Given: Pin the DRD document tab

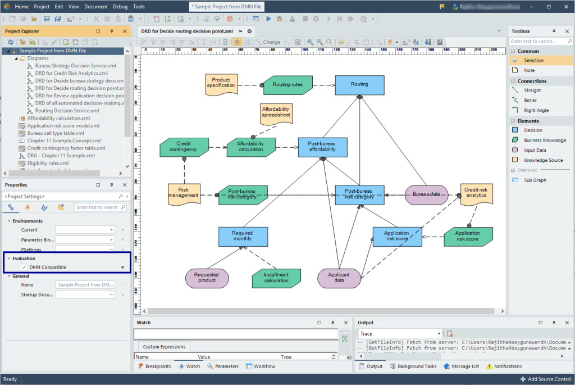Looking at the screenshot, I should pos(240,31).
